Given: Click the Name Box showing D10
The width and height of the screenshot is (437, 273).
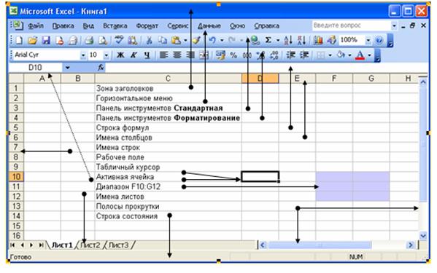Looking at the screenshot, I should (35, 68).
